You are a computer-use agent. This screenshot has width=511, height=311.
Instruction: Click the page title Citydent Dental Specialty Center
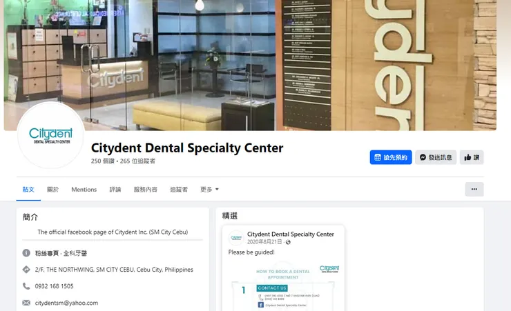point(187,148)
